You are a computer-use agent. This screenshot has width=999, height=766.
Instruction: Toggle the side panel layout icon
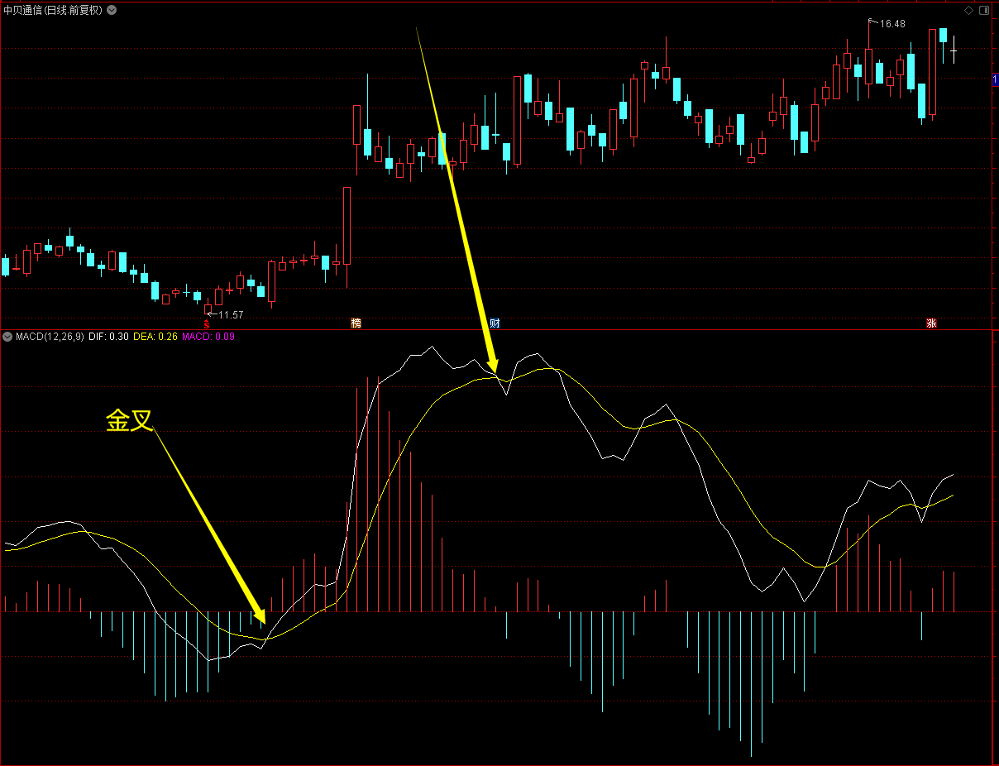tap(984, 10)
